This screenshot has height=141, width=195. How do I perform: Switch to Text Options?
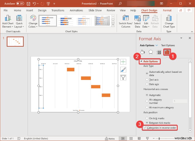[x=168, y=45]
